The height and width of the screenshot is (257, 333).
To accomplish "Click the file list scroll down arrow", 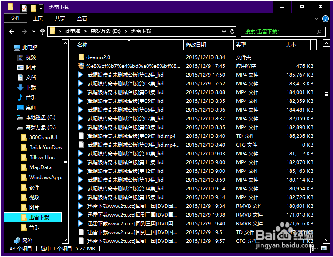I will 326,240.
